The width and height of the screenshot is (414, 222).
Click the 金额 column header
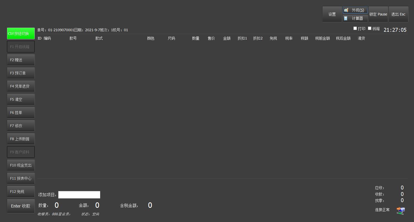tap(227, 38)
